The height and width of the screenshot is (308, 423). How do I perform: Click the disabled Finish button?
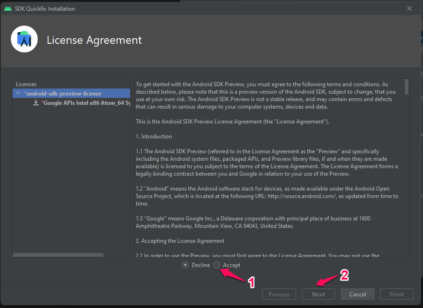coord(397,294)
